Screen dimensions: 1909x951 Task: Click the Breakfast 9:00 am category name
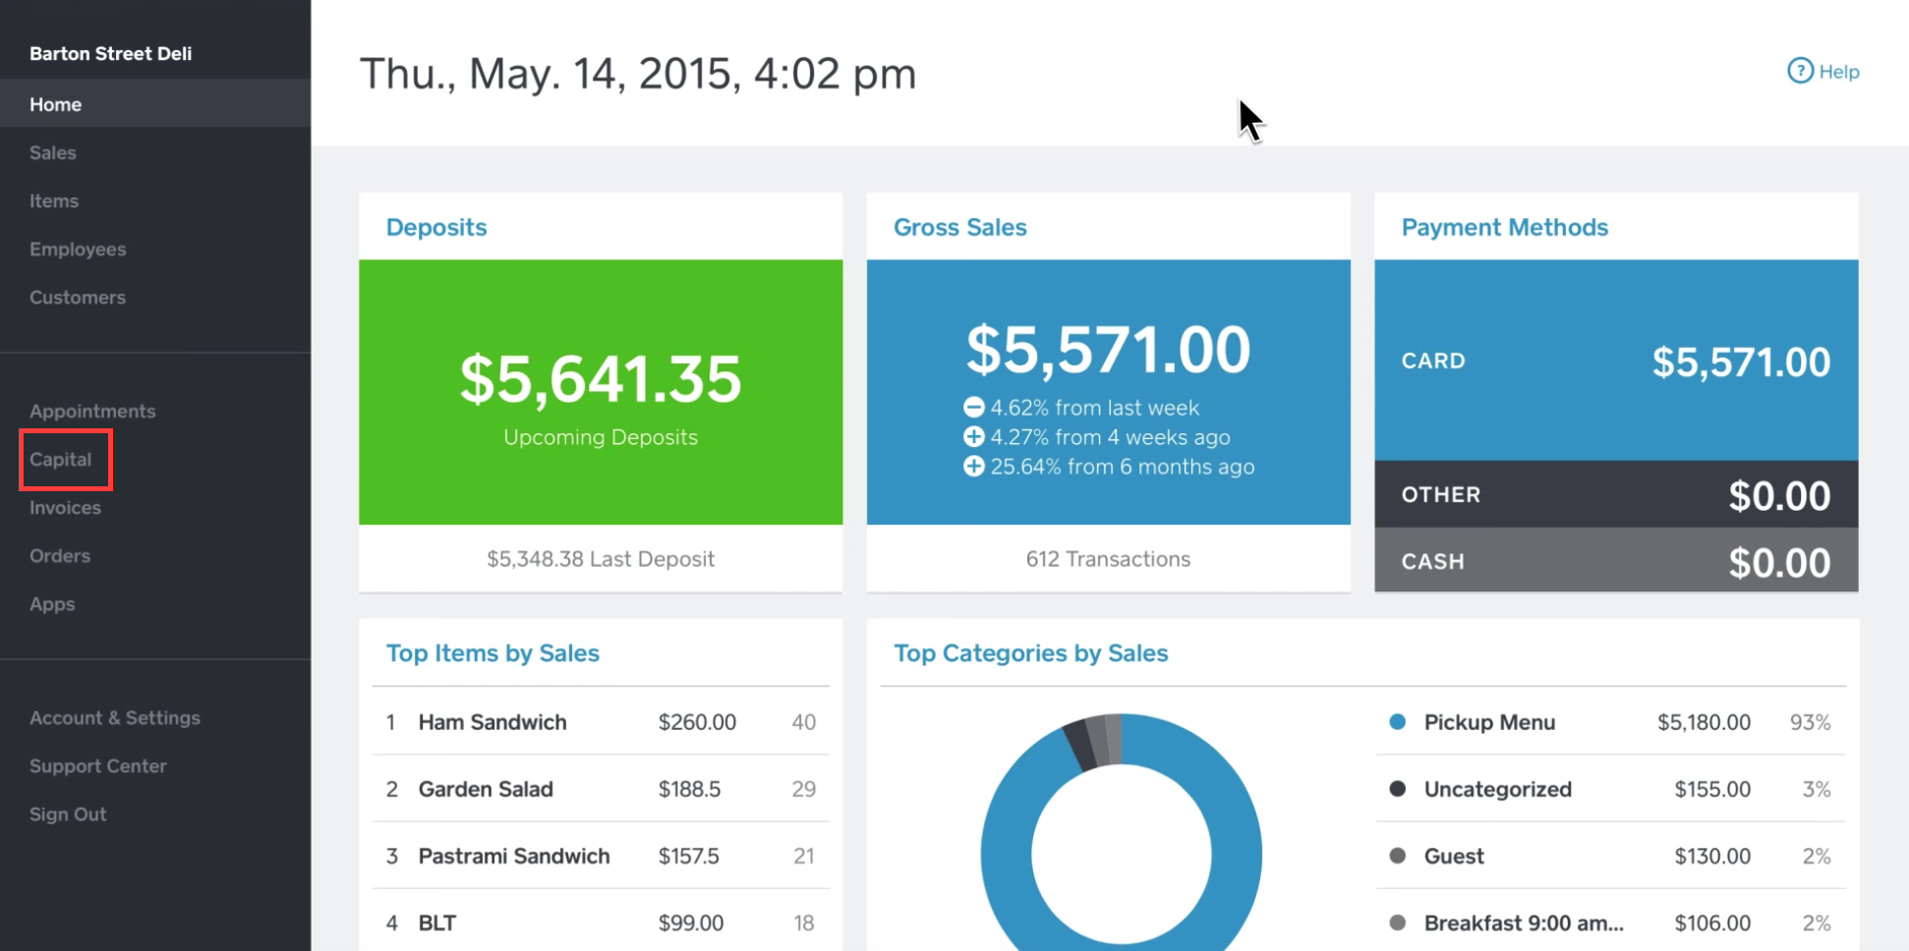pos(1524,923)
